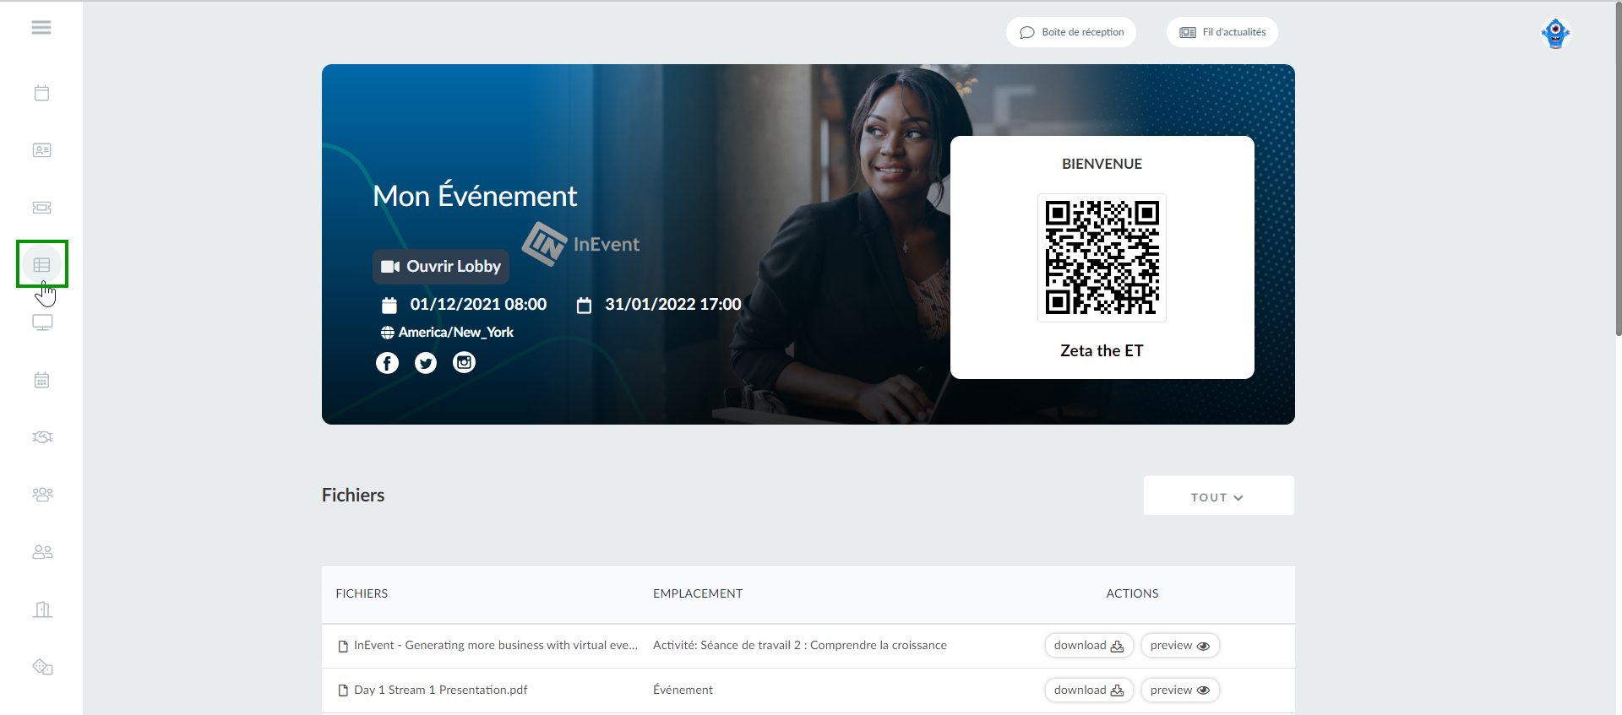Open the Boîte de réception inbox
The height and width of the screenshot is (715, 1622).
point(1071,32)
